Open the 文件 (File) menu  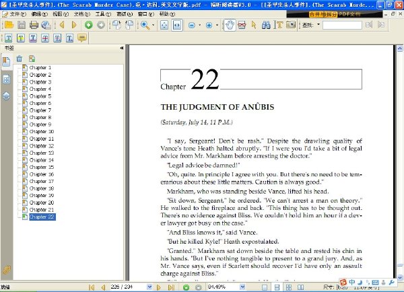tap(18, 14)
